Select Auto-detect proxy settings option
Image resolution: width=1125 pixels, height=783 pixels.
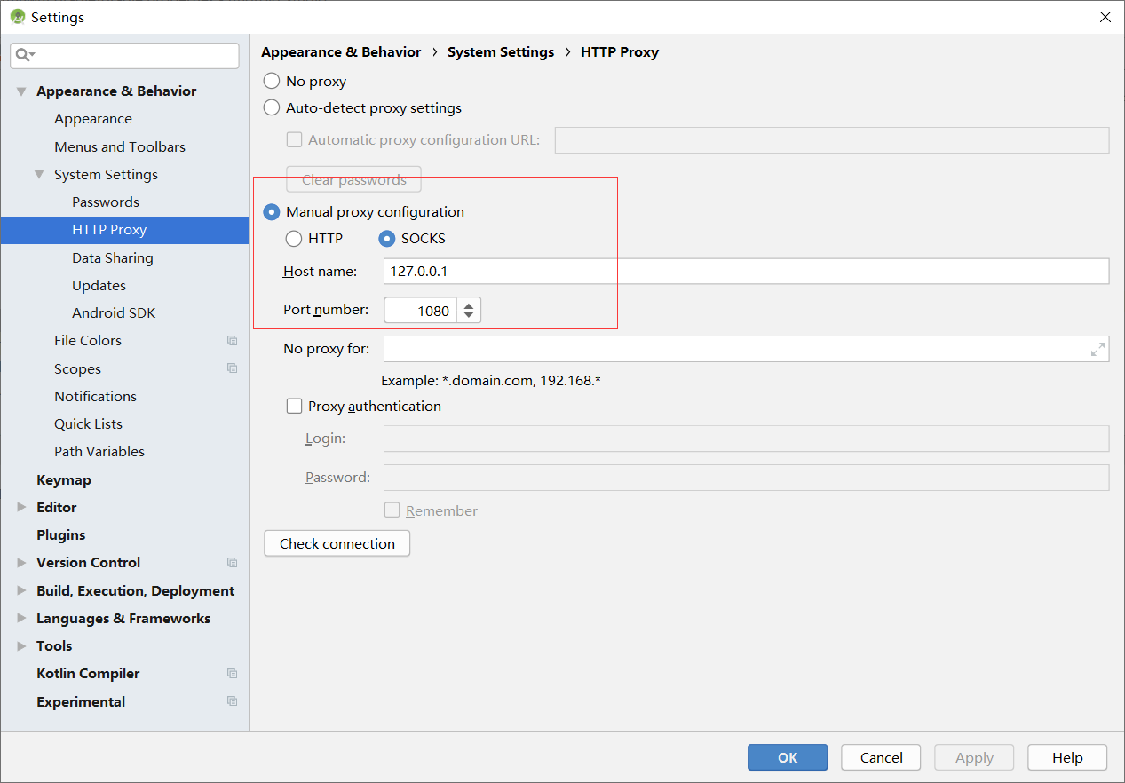272,107
